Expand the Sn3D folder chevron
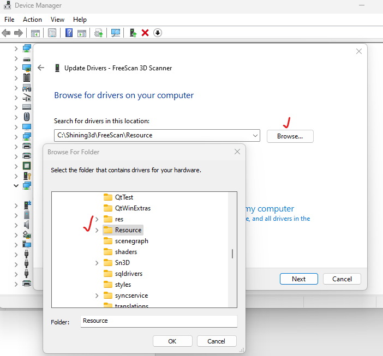Screen dimensions: 383x356 click(x=97, y=263)
